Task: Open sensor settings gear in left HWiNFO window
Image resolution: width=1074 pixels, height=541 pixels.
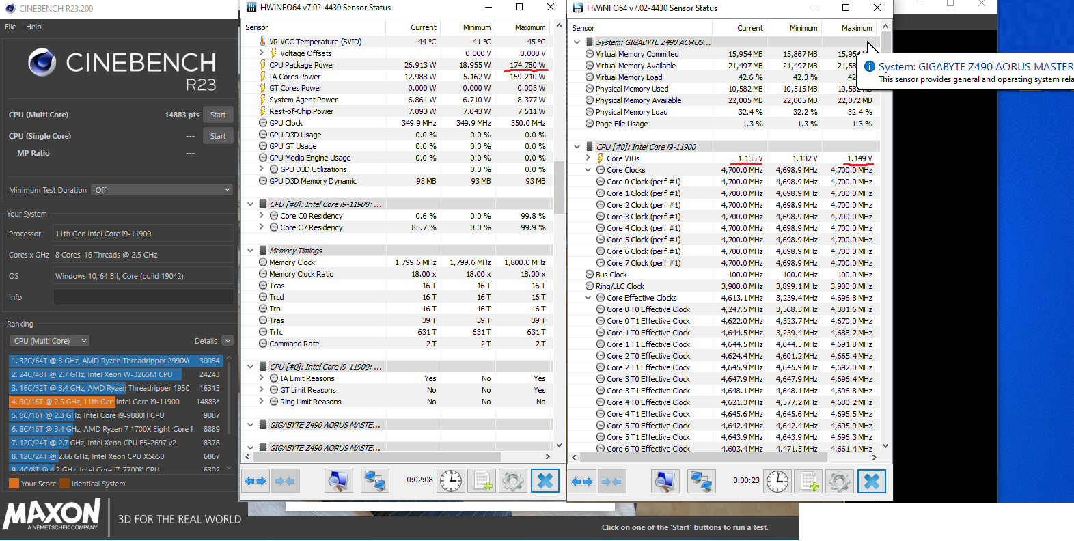Action: click(x=513, y=481)
